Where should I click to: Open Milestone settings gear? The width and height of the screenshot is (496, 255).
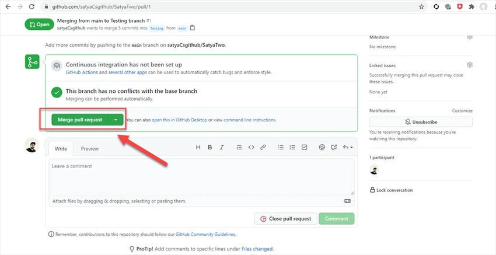point(470,37)
